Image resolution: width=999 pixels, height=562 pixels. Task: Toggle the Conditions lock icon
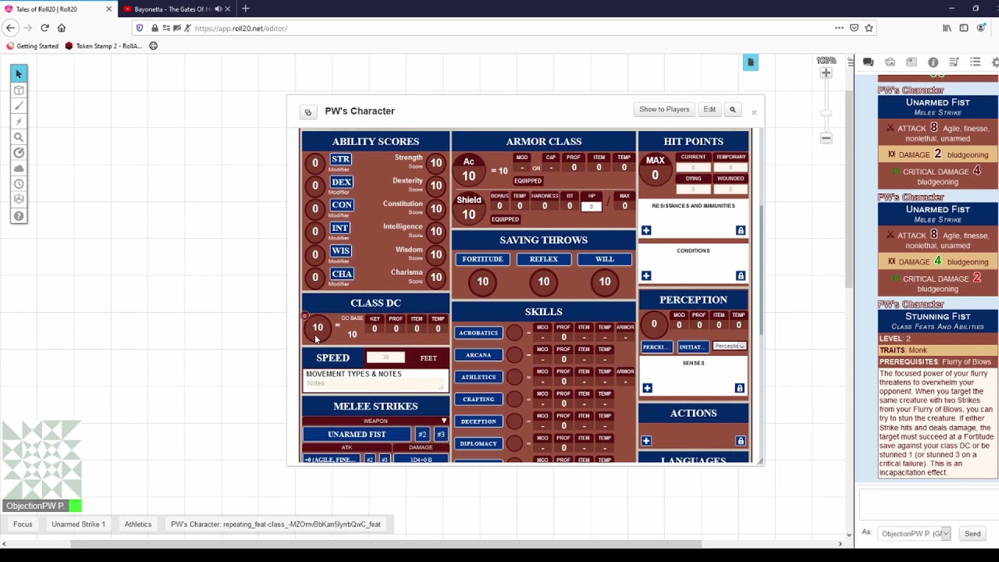point(740,276)
